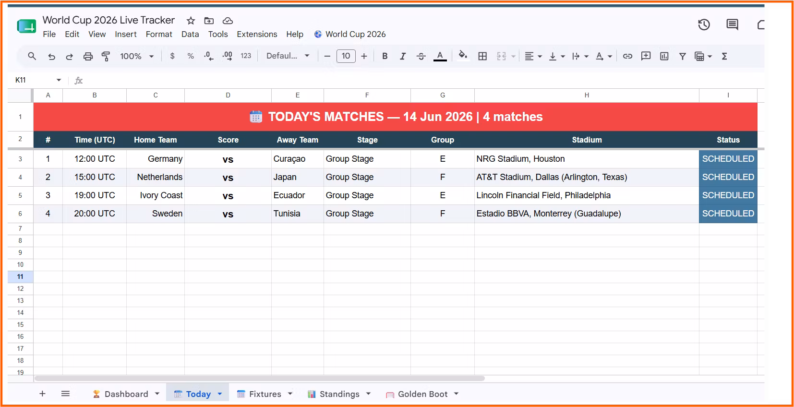Toggle italic formatting
The height and width of the screenshot is (407, 794).
[x=403, y=56]
